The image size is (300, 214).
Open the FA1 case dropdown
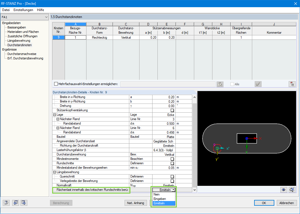(x=46, y=17)
